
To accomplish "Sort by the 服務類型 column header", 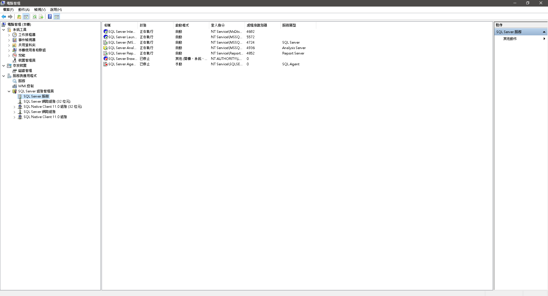I will pyautogui.click(x=298, y=25).
